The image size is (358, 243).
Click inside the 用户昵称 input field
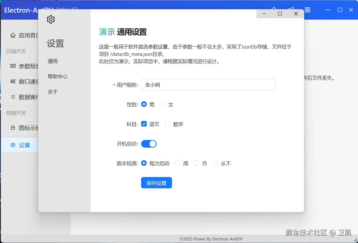(x=208, y=84)
